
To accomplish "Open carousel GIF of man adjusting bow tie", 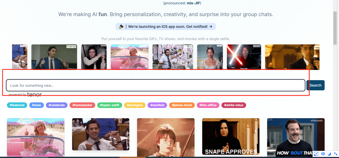I will point(292,57).
